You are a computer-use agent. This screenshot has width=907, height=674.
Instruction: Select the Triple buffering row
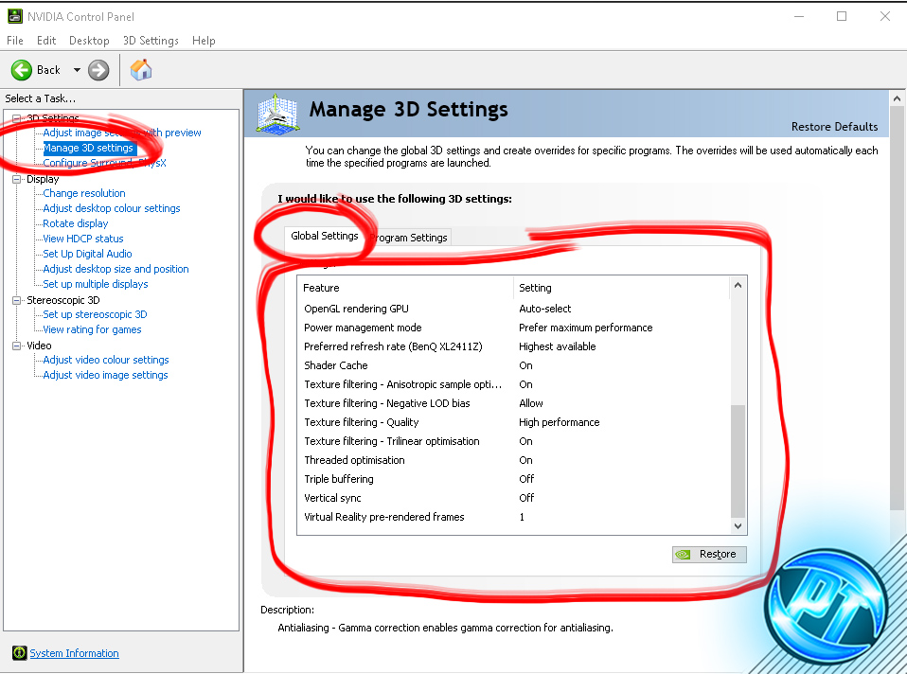514,479
